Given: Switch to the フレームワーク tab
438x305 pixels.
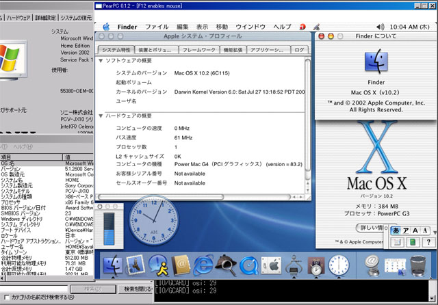Looking at the screenshot, I should (x=199, y=50).
